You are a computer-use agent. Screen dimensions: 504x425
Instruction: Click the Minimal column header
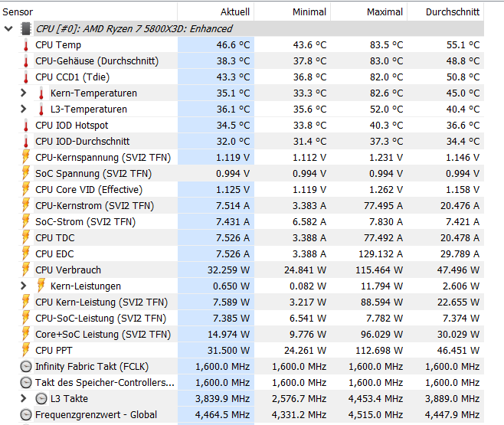(292, 12)
